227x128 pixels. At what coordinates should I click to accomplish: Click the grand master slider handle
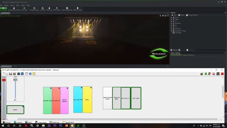click(4, 80)
